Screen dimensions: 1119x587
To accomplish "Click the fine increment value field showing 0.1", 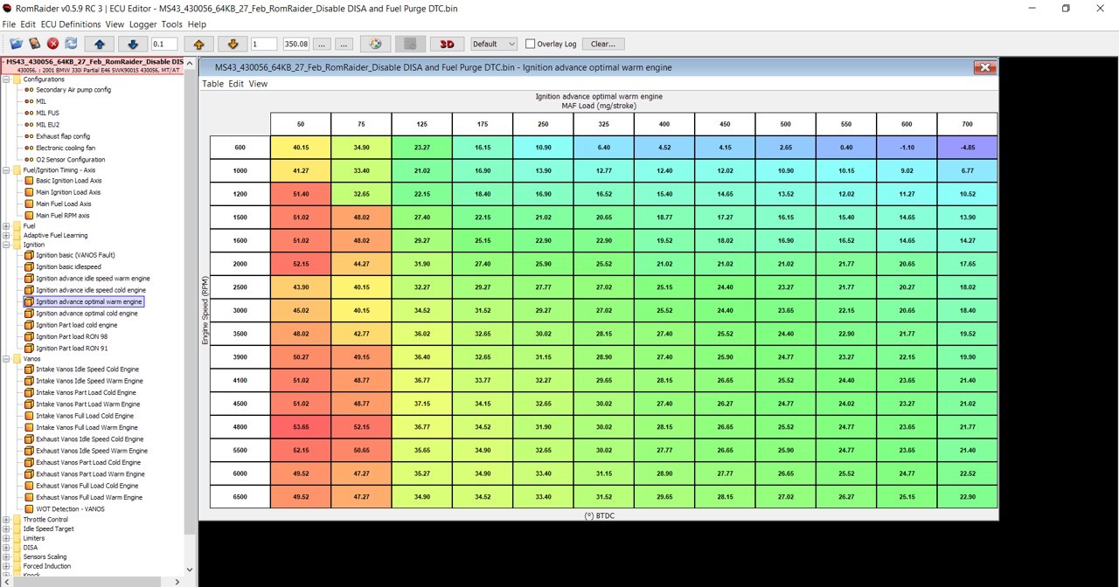I will point(164,44).
